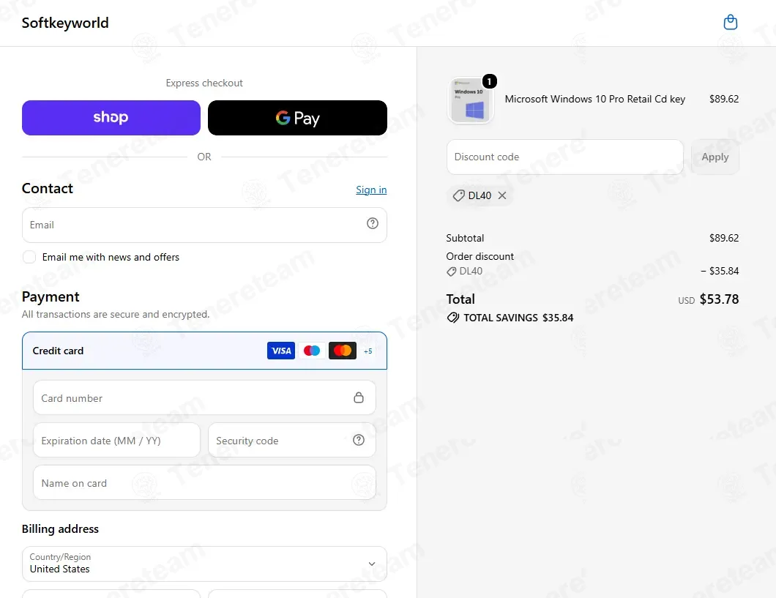
Task: Click the tag icon beside TOTAL SAVINGS
Action: point(453,318)
